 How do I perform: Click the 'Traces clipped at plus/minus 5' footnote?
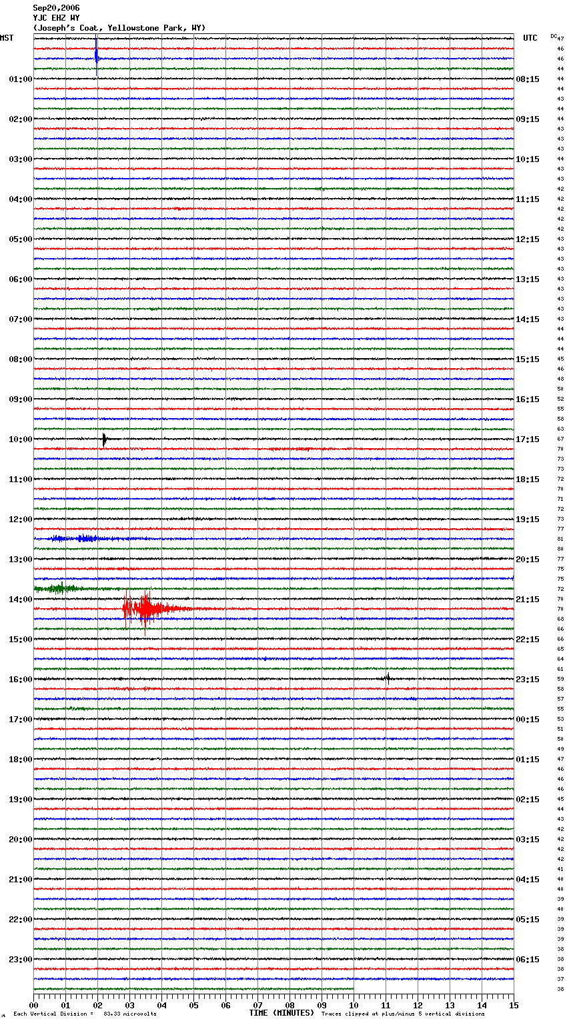pos(404,1014)
